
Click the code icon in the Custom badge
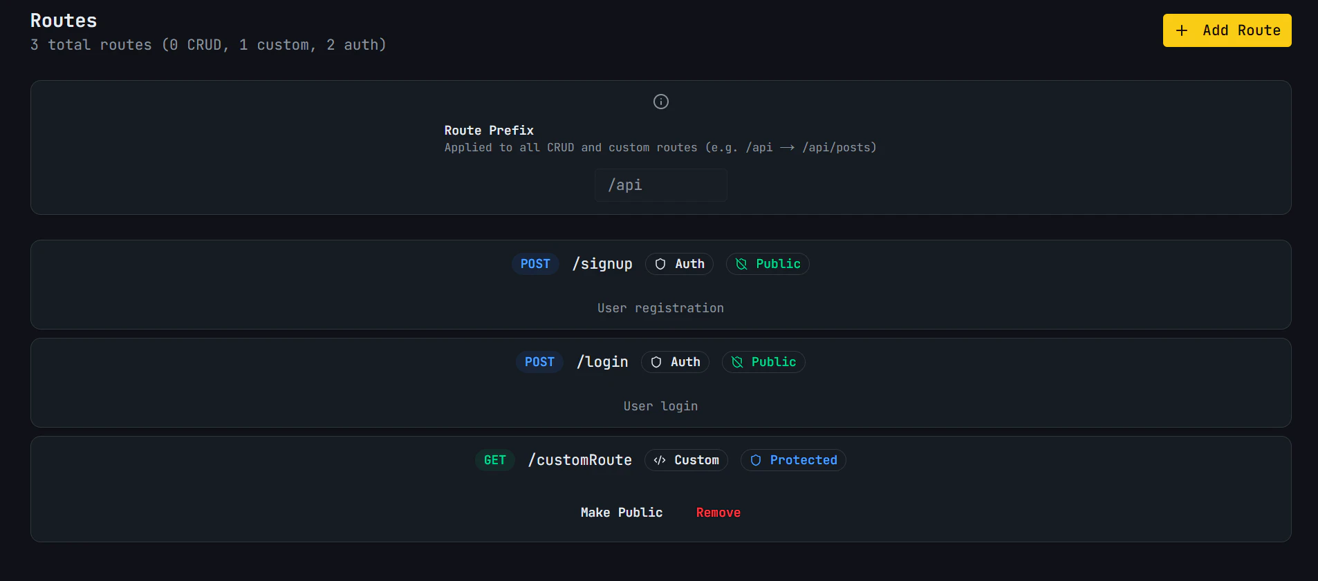click(x=659, y=460)
